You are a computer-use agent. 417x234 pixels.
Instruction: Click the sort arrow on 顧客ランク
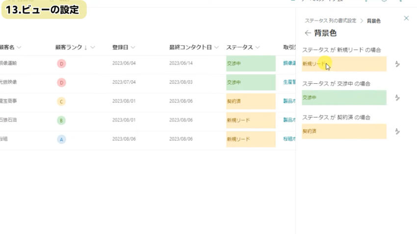tap(85, 47)
